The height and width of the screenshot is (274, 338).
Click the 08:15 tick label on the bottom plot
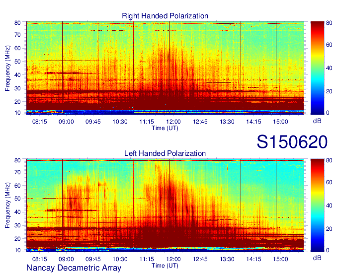click(40, 259)
